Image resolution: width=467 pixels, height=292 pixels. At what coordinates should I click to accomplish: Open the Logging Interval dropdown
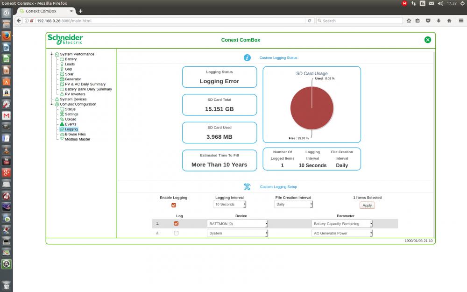click(229, 205)
